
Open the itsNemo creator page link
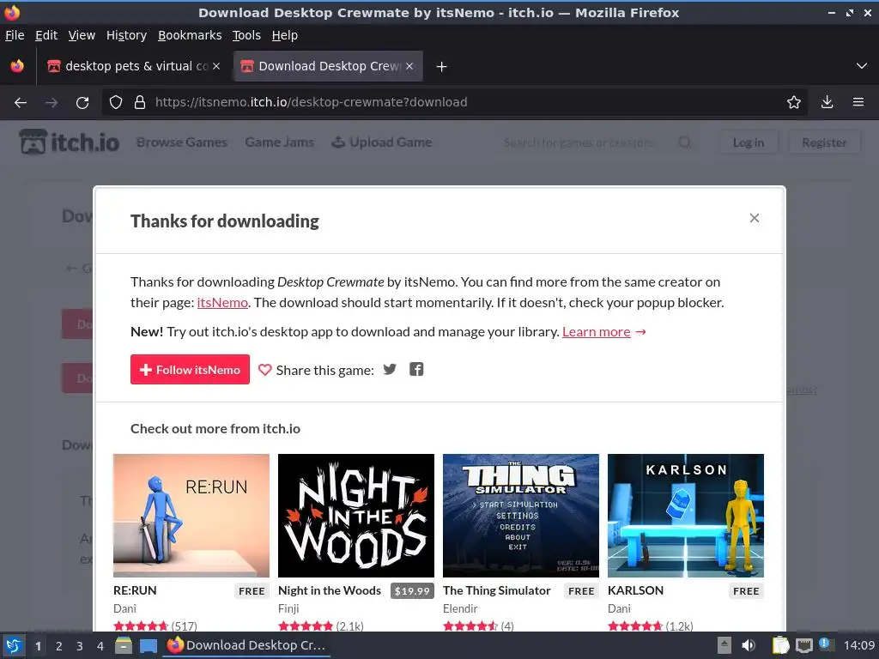[x=222, y=303]
